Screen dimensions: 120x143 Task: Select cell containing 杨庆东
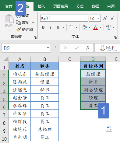pos(20,74)
